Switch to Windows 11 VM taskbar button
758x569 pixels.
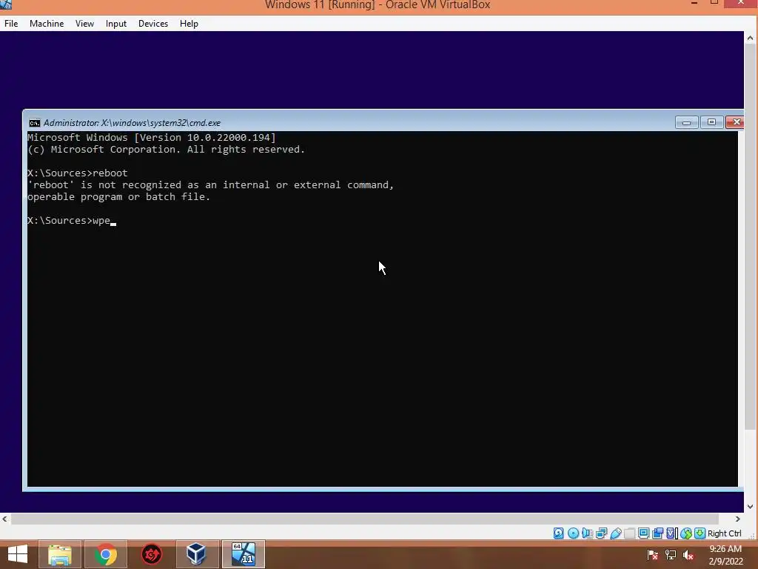pos(243,554)
